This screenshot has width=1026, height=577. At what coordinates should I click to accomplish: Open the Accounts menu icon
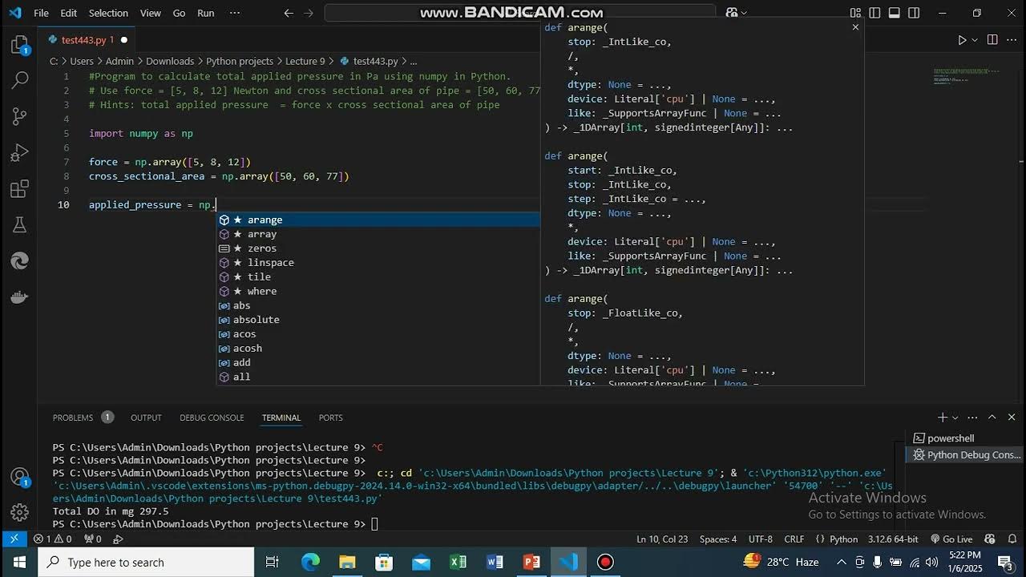pyautogui.click(x=19, y=477)
